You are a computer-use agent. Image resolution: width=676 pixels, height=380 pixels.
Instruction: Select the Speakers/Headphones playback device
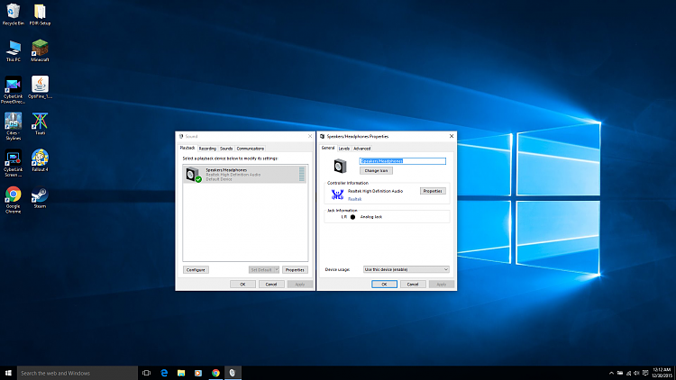click(x=245, y=174)
